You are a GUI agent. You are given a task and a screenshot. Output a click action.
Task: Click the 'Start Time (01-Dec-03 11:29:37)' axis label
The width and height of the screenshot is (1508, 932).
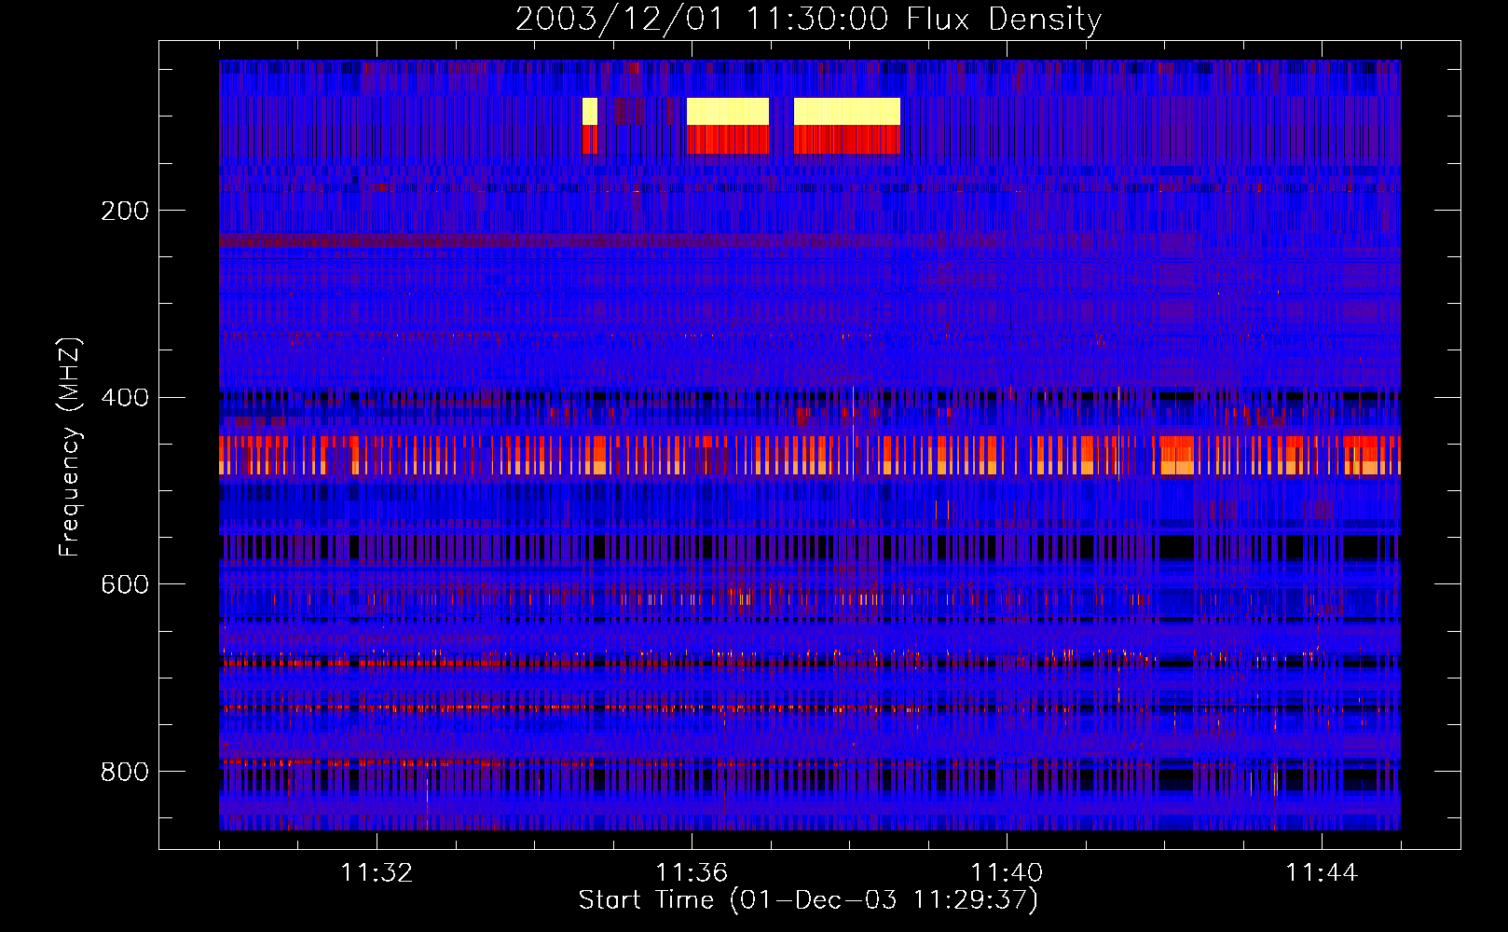tap(808, 900)
